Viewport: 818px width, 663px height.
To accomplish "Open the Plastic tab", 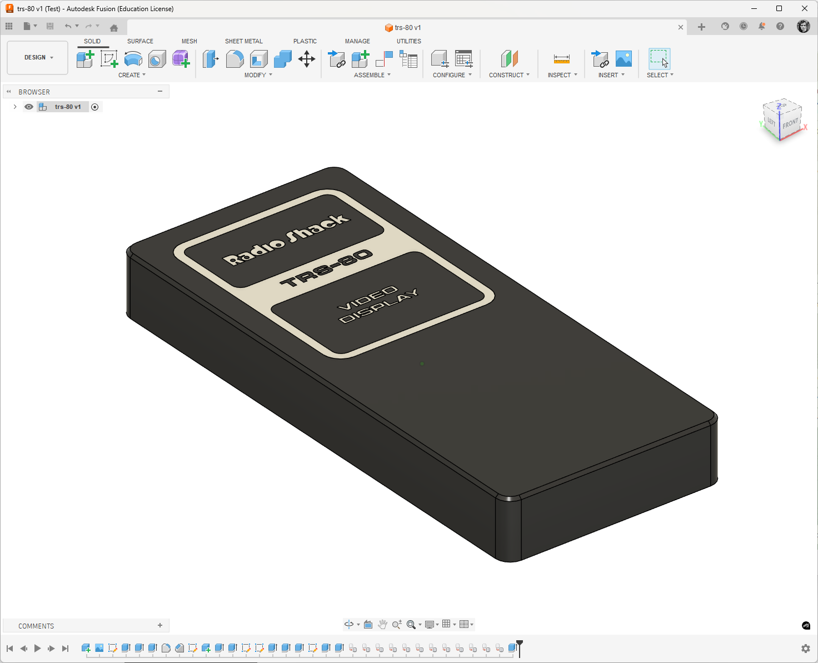I will click(305, 41).
